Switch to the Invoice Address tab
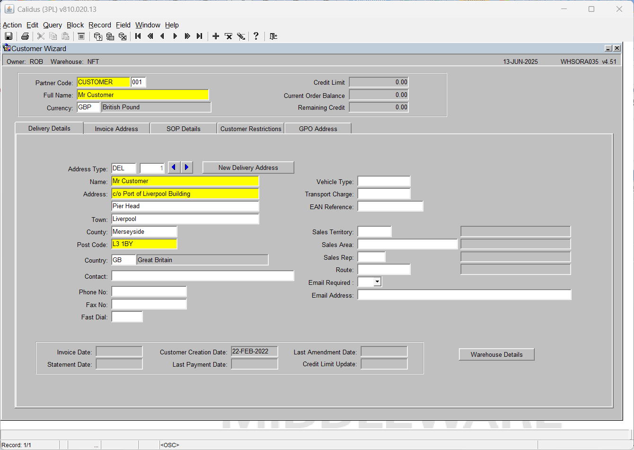This screenshot has width=634, height=450. 116,129
